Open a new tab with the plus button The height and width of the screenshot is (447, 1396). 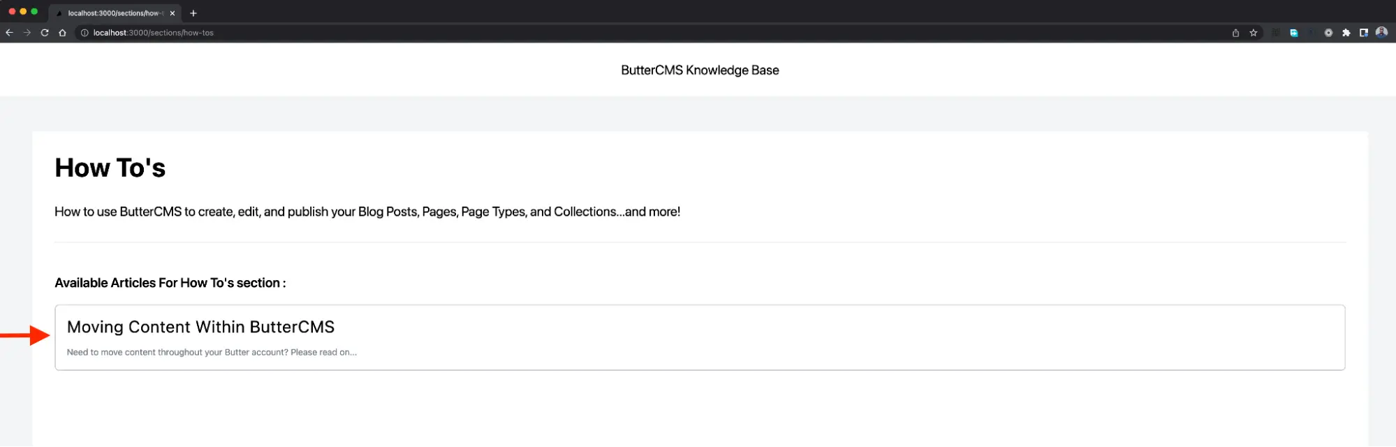[x=193, y=13]
